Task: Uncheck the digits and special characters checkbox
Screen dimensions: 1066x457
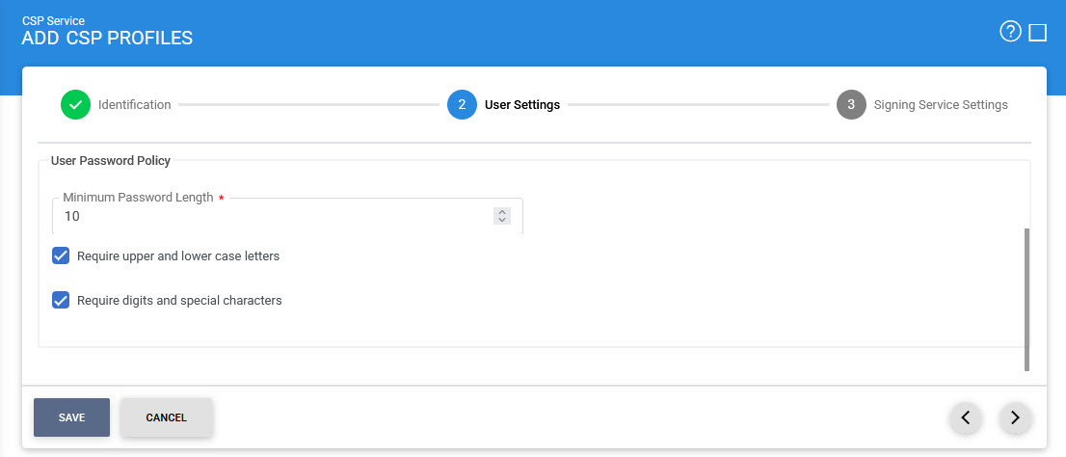Action: [61, 300]
